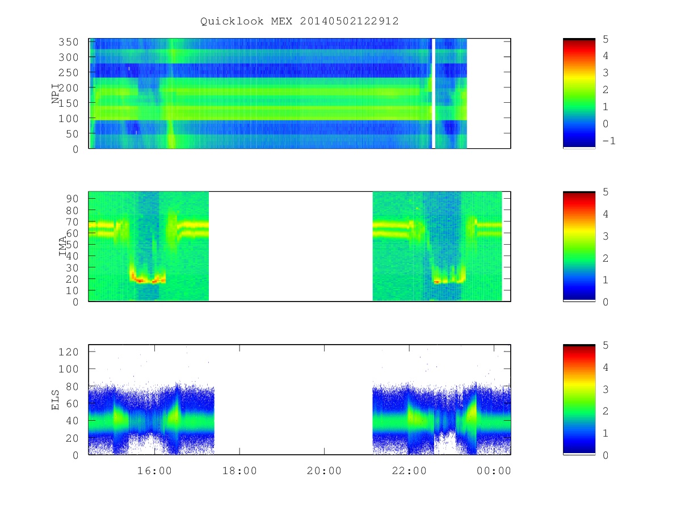Click the ELS panel color scale bar

click(579, 400)
